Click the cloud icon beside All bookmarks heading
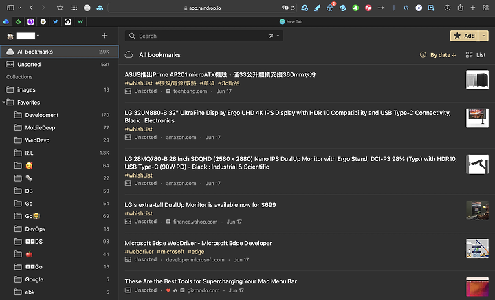495x300 pixels. [129, 54]
